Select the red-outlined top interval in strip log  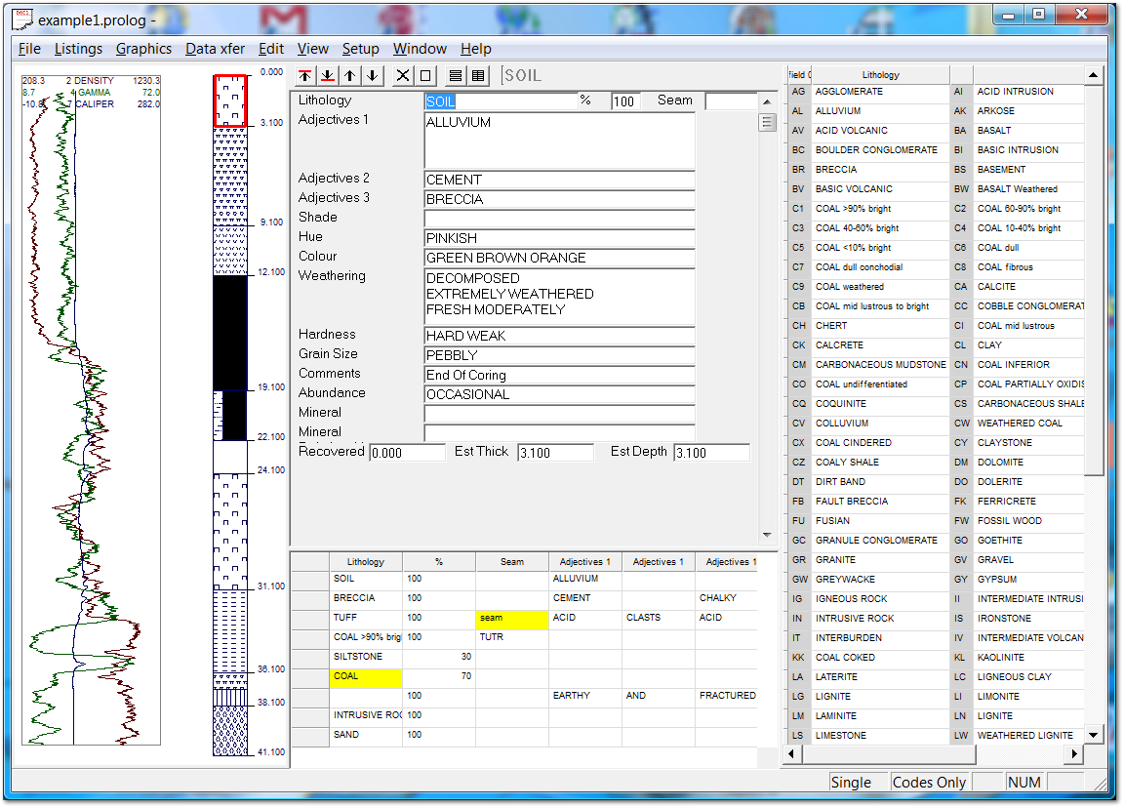pos(230,101)
